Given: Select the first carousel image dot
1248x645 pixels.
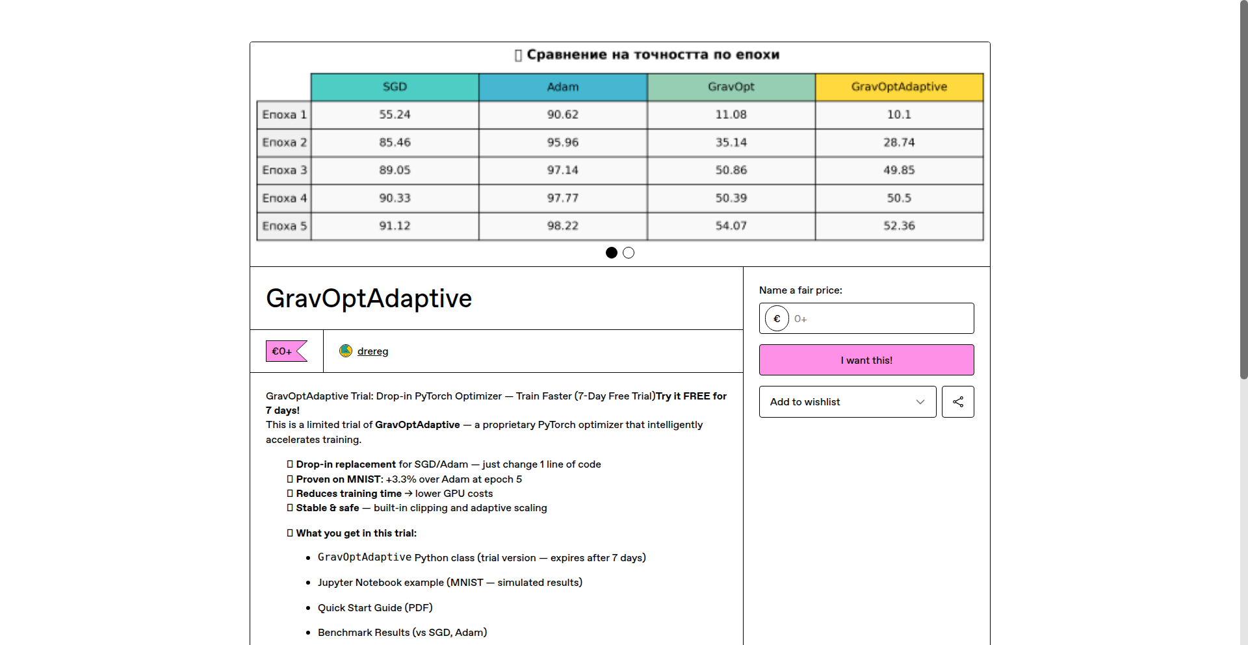Looking at the screenshot, I should pyautogui.click(x=612, y=253).
